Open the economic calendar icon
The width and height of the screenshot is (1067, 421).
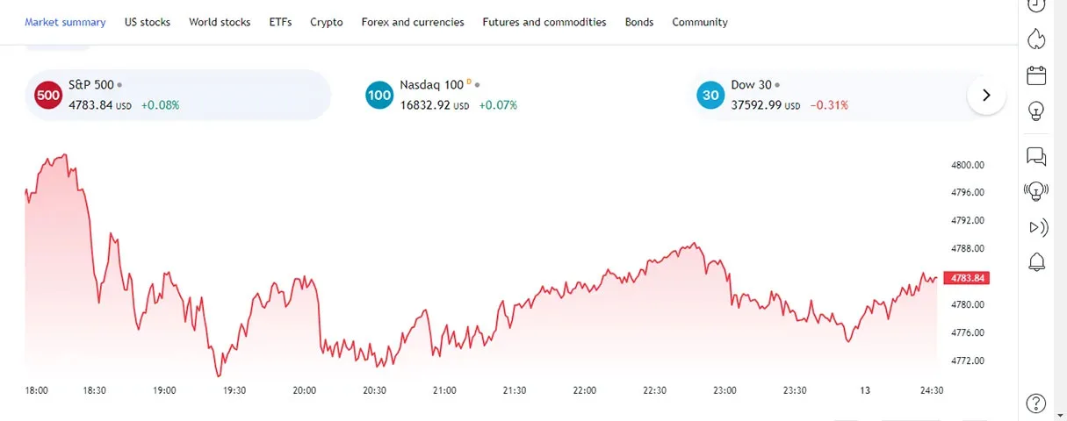[1036, 75]
